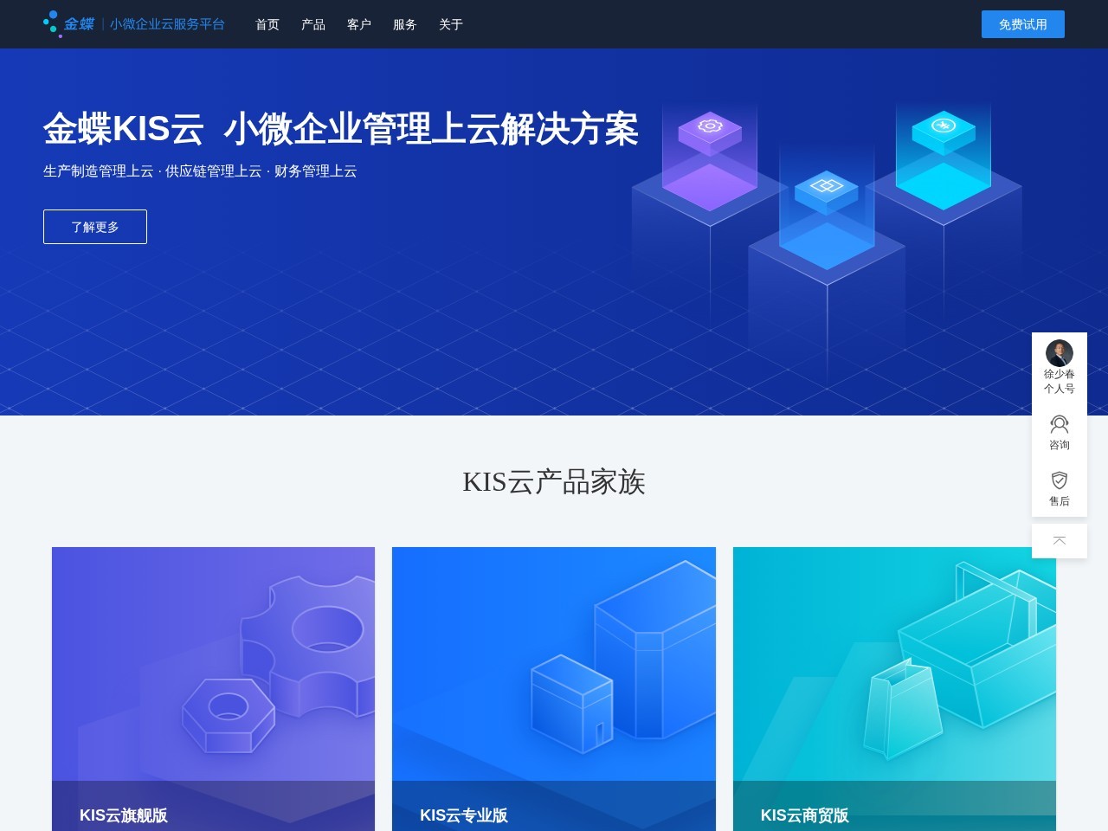Screen dimensions: 1108x831
Task: Click the 小微企业云服务平台 header link
Action: tap(167, 24)
